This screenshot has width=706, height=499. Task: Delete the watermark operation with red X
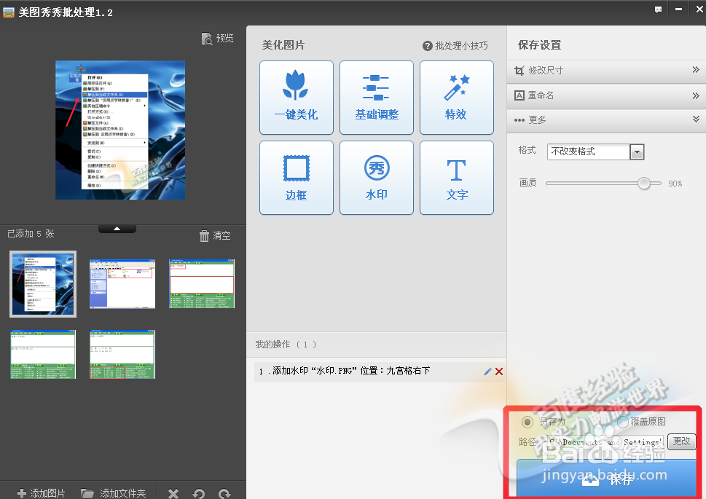point(499,372)
